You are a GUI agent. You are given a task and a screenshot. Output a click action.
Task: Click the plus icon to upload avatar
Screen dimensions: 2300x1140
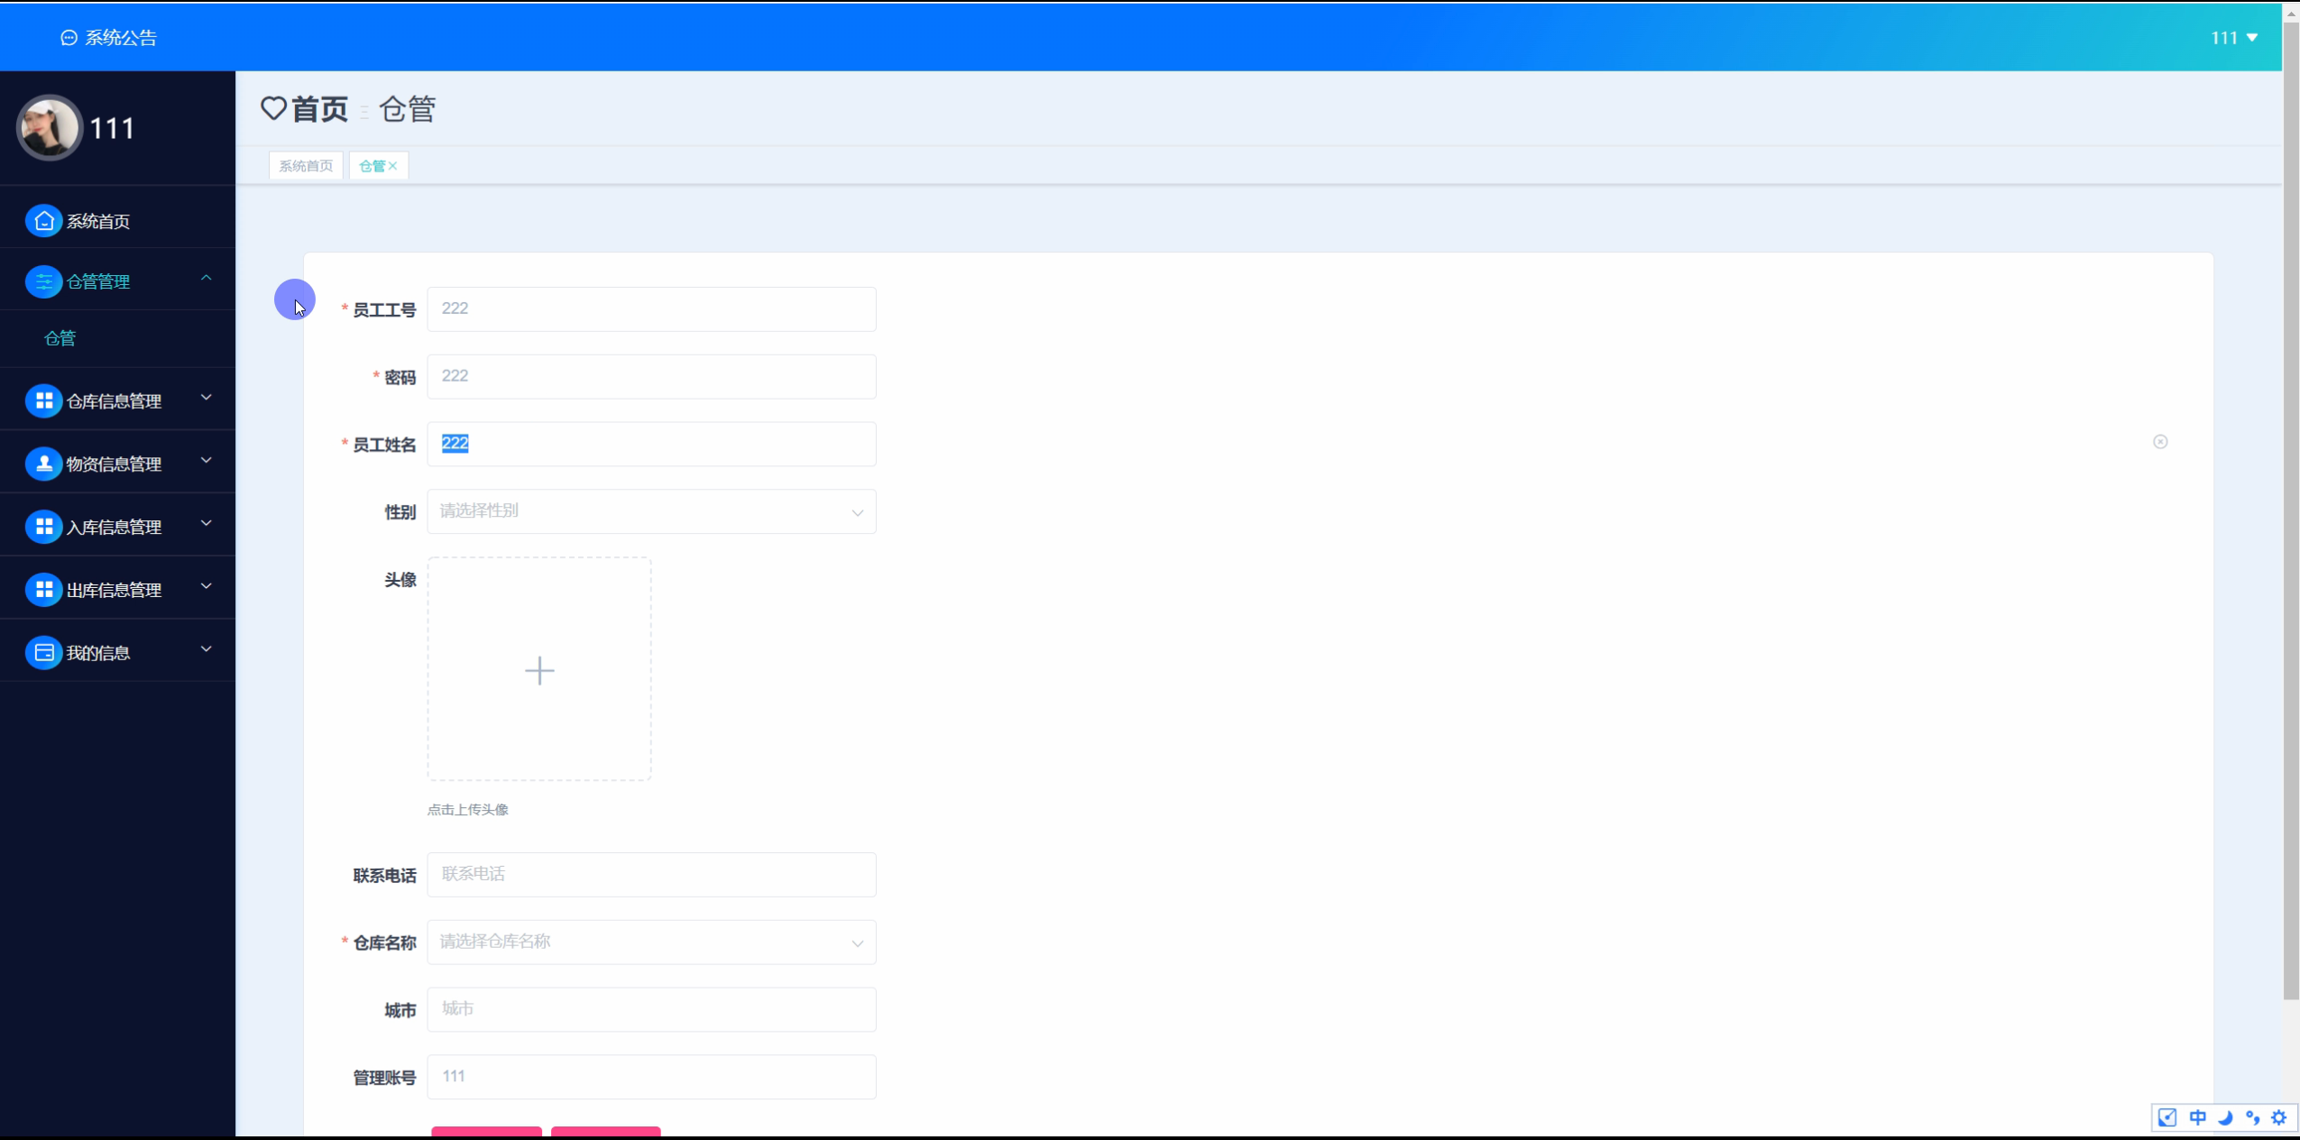(539, 670)
